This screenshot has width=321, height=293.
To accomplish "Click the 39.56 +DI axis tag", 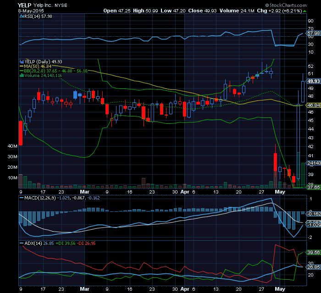I will click(x=313, y=253).
